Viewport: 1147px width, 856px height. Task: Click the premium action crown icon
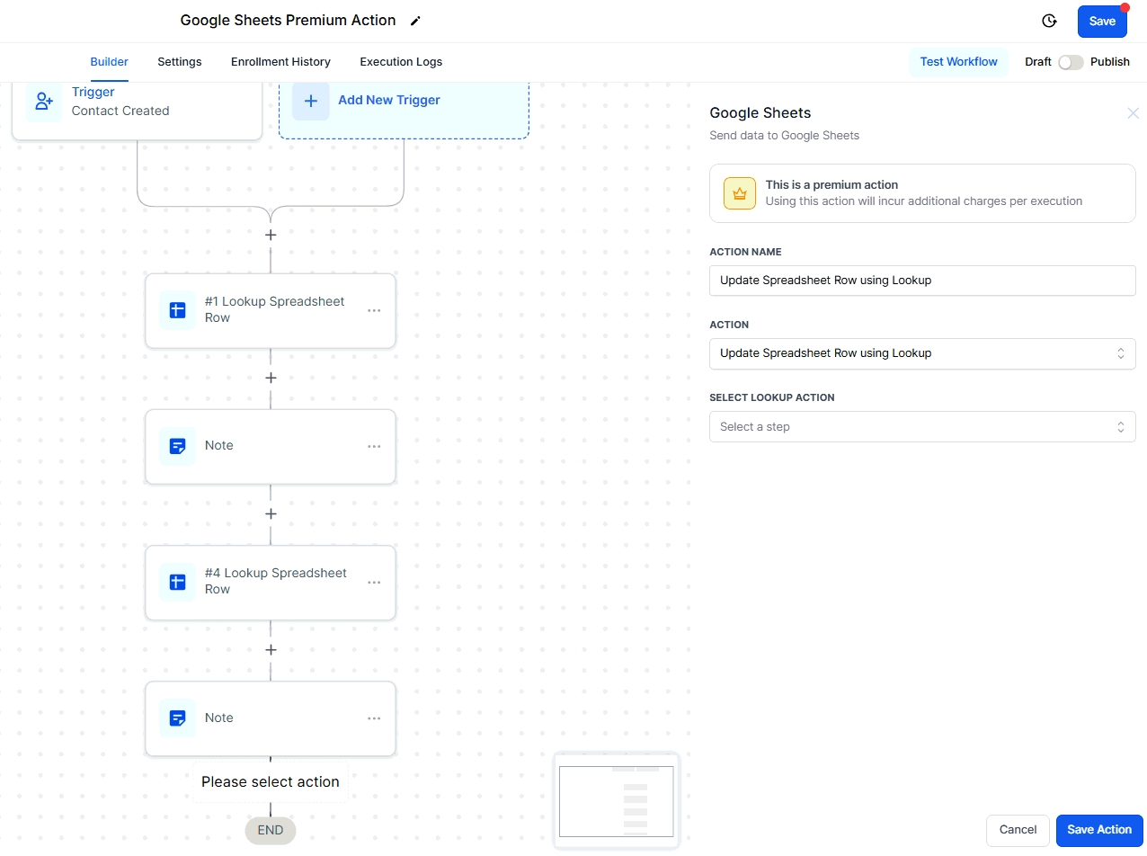click(x=740, y=193)
